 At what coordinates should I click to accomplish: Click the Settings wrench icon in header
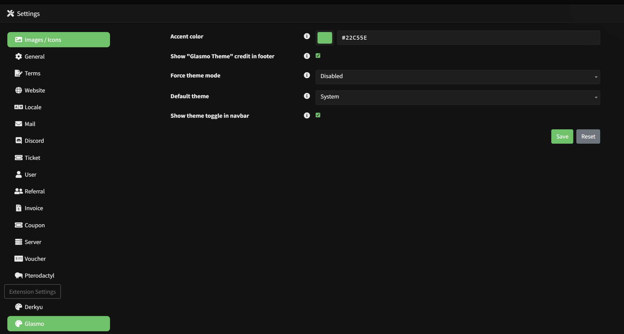pyautogui.click(x=11, y=13)
